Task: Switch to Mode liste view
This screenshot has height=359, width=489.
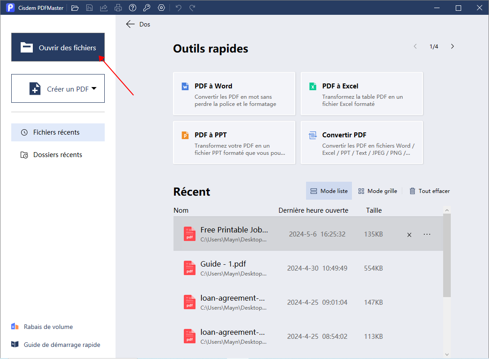Action: pyautogui.click(x=329, y=191)
